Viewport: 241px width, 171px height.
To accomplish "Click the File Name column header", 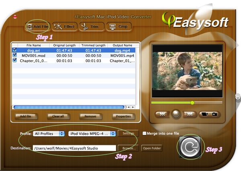I will (34, 45).
